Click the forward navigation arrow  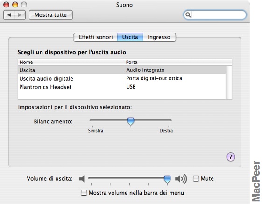pyautogui.click(x=20, y=15)
